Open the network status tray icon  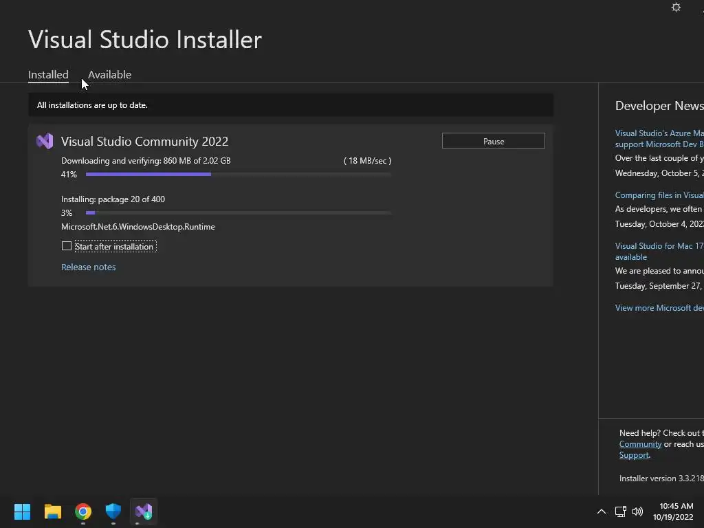[x=621, y=511]
